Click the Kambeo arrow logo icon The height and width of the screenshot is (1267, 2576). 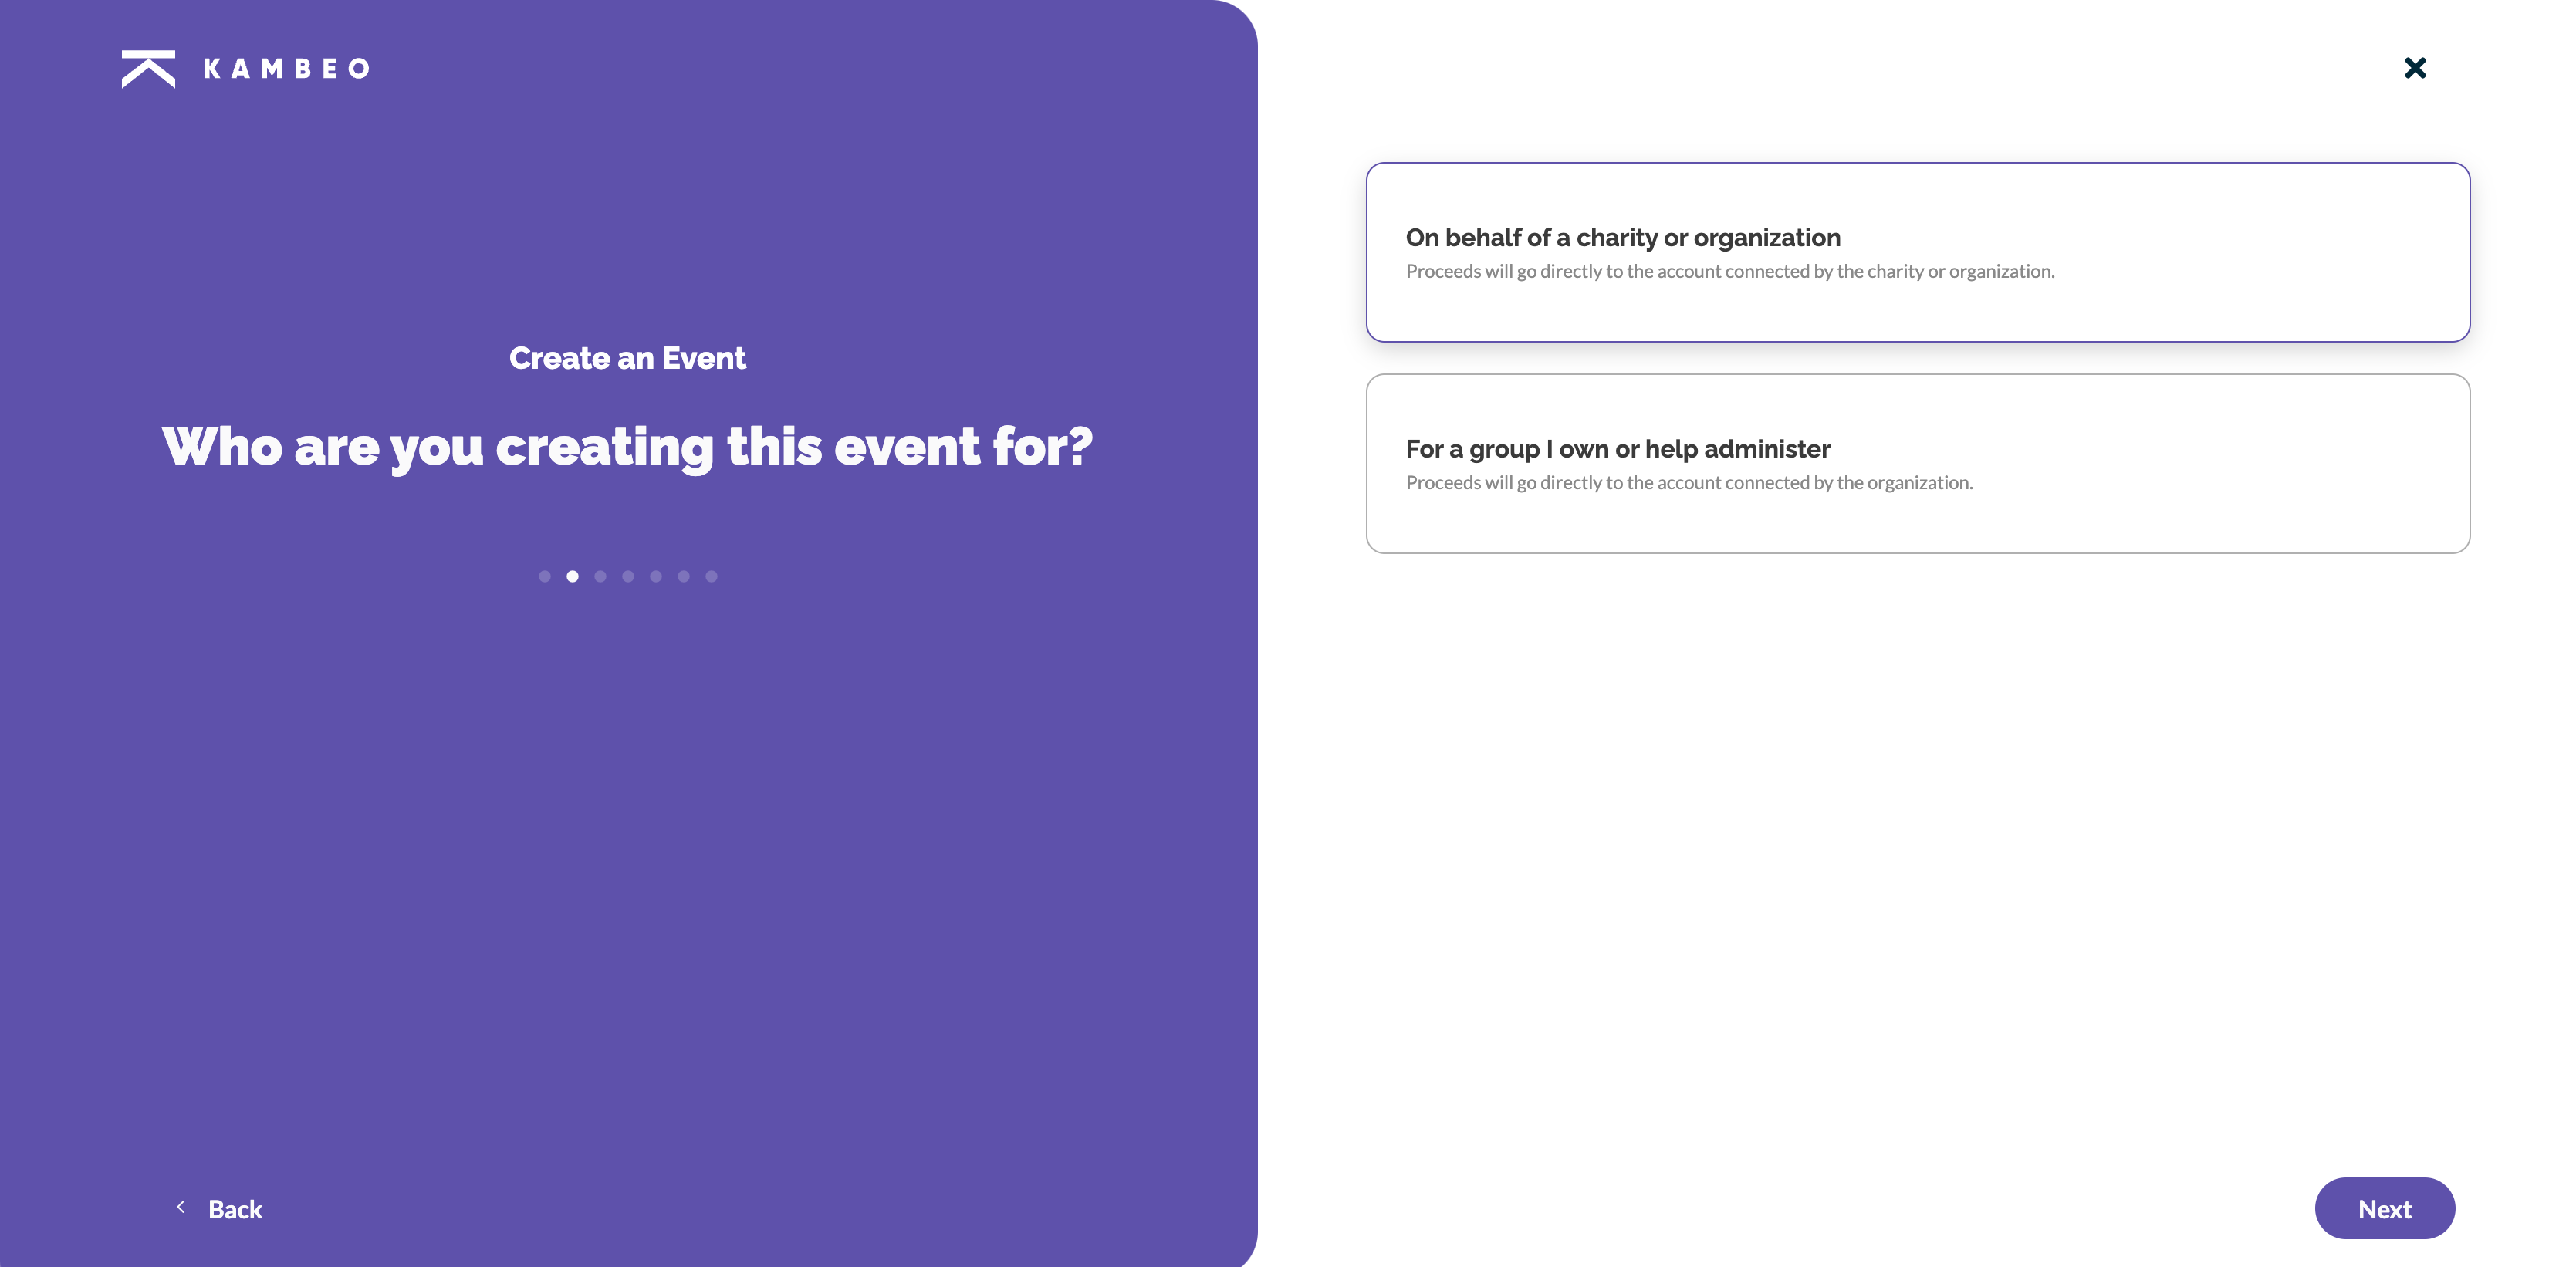pos(148,68)
